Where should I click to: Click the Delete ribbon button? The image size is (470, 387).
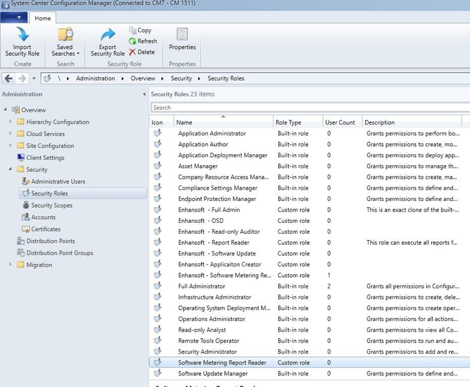[142, 52]
